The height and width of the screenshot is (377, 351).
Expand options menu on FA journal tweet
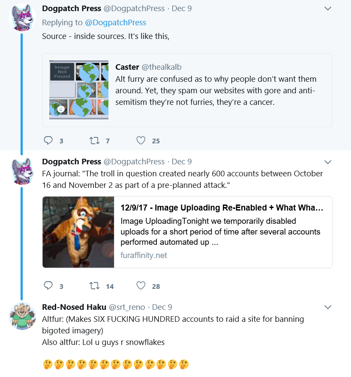328,162
